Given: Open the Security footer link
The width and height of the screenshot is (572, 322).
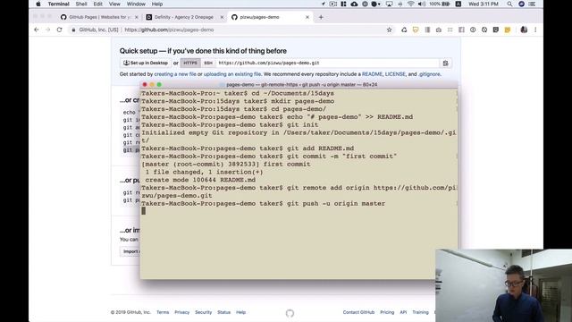Looking at the screenshot, I should click(x=203, y=312).
